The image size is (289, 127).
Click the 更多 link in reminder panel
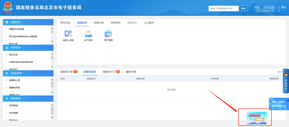pos(280,72)
